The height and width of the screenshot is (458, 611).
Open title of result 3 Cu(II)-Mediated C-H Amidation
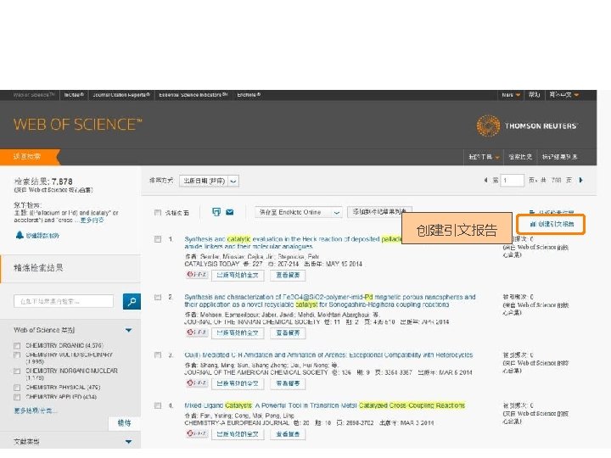tap(328, 355)
